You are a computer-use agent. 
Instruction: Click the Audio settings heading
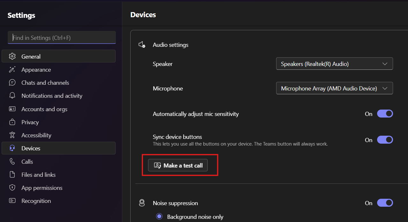tap(170, 45)
